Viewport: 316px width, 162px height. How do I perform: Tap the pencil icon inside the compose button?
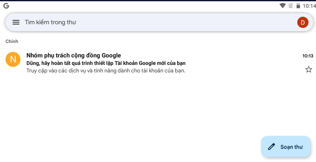[x=271, y=147]
